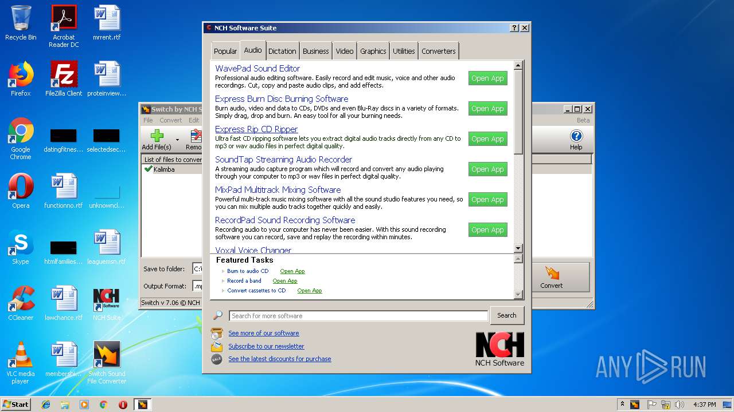Click the sale discount badge icon

216,359
